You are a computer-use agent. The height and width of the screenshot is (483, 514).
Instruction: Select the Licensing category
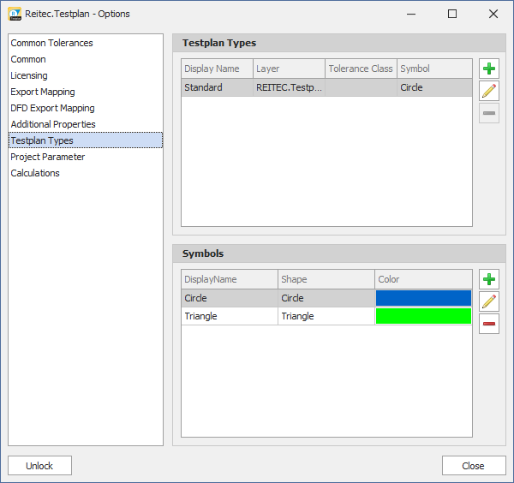29,75
